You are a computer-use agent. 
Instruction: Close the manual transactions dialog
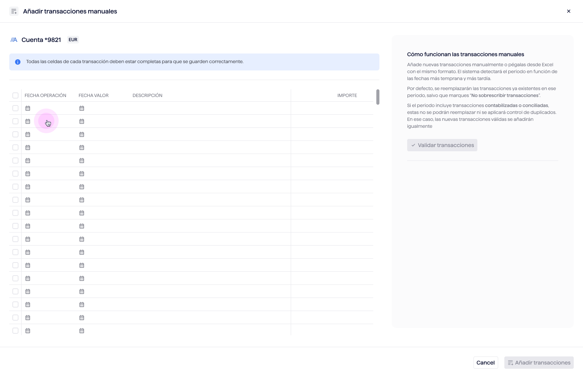coord(569,11)
